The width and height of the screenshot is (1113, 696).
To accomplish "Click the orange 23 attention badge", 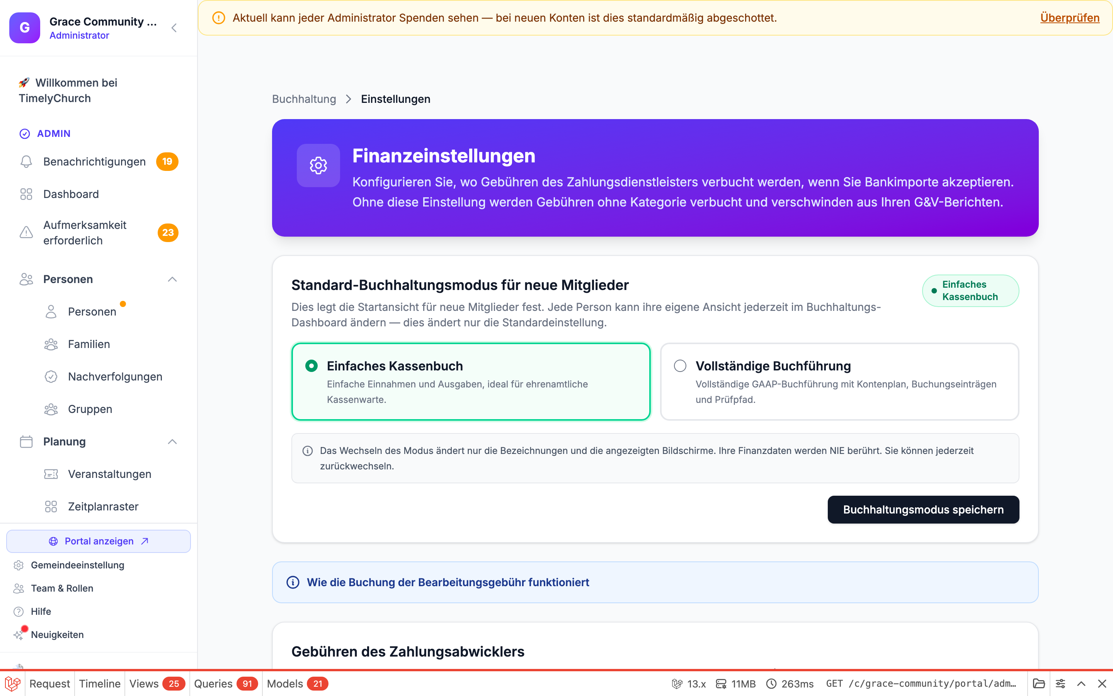I will pos(168,232).
